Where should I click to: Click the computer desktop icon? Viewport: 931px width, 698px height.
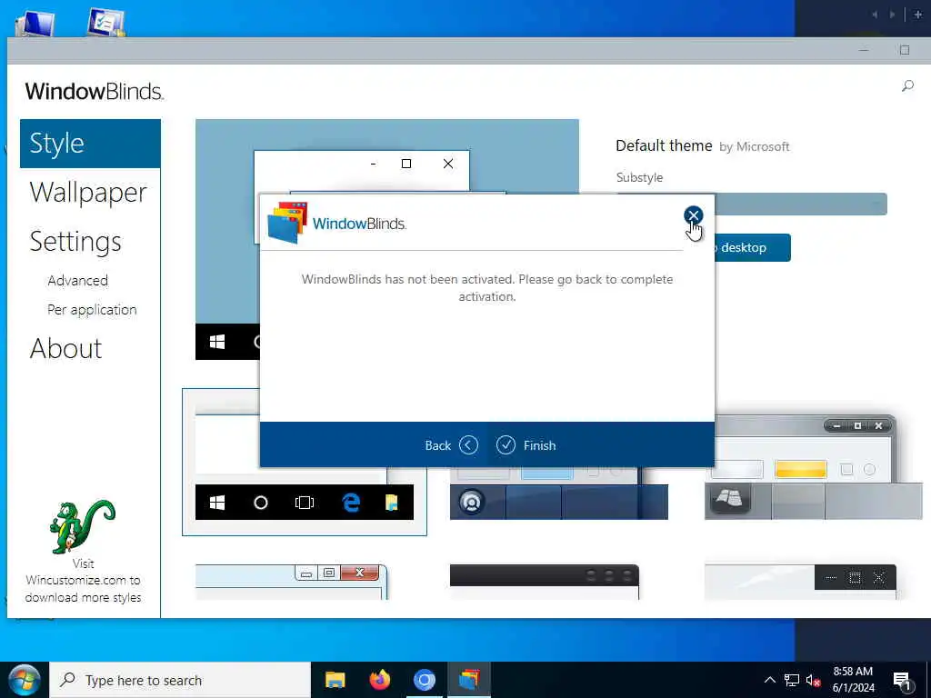tap(35, 24)
